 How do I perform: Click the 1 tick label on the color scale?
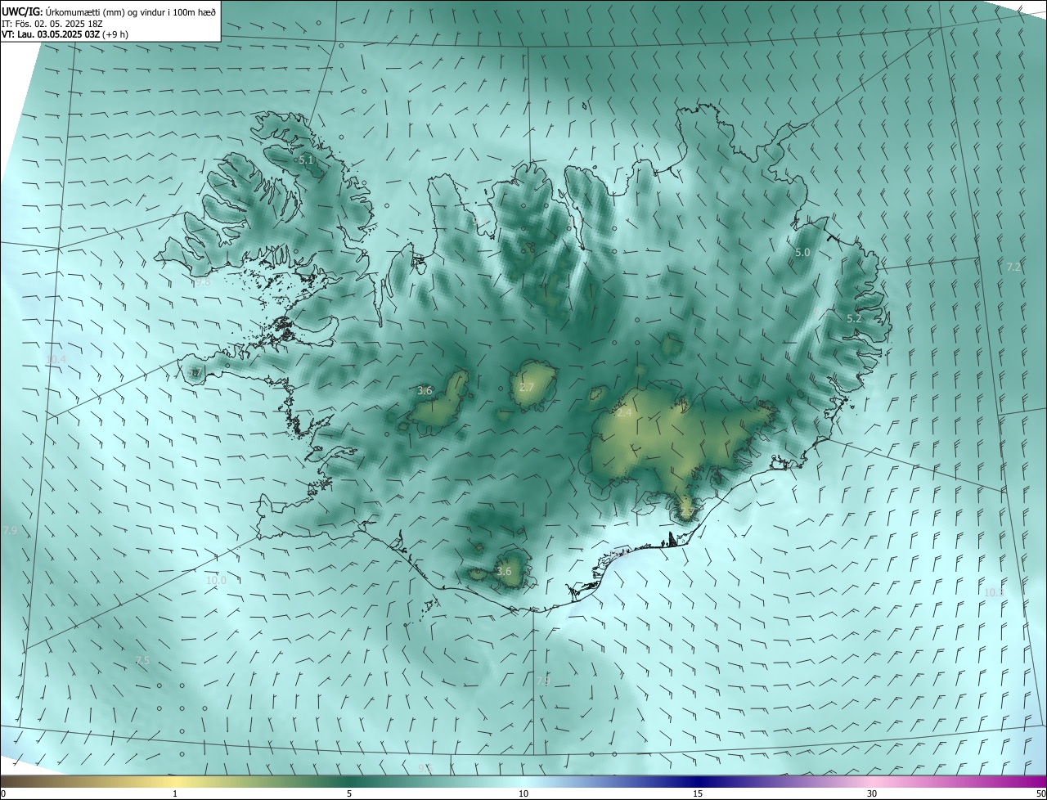tap(175, 793)
